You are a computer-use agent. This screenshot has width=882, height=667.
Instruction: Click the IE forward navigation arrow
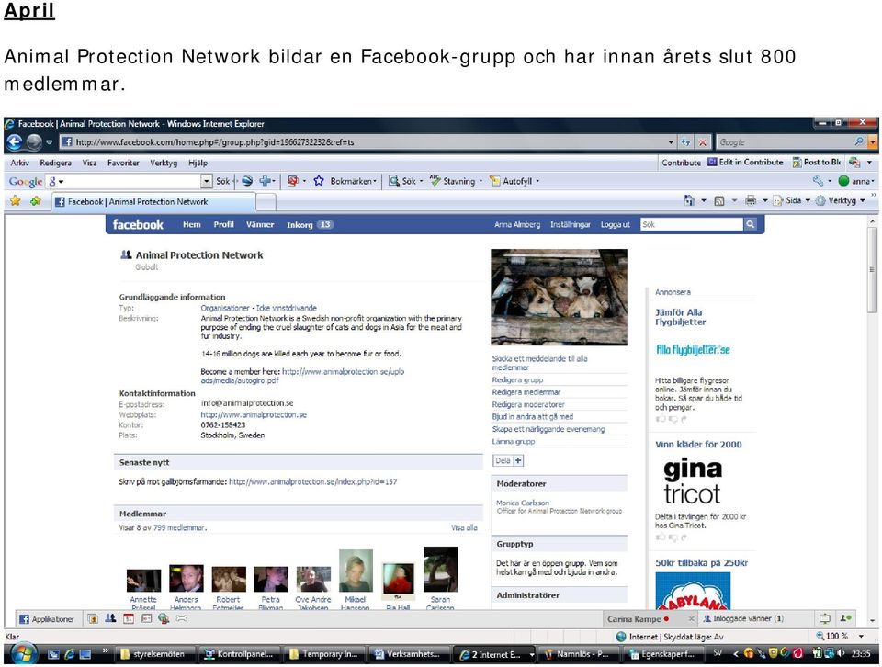click(x=34, y=142)
